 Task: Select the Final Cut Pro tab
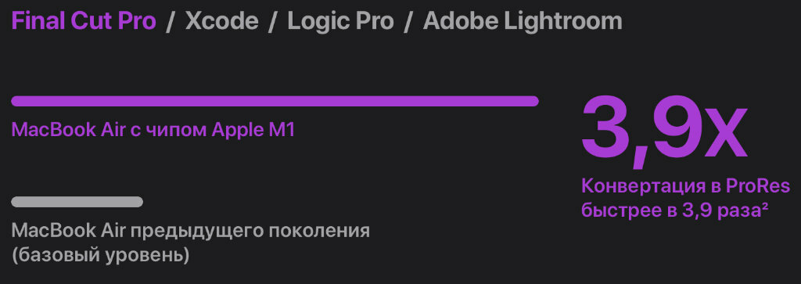(x=84, y=21)
